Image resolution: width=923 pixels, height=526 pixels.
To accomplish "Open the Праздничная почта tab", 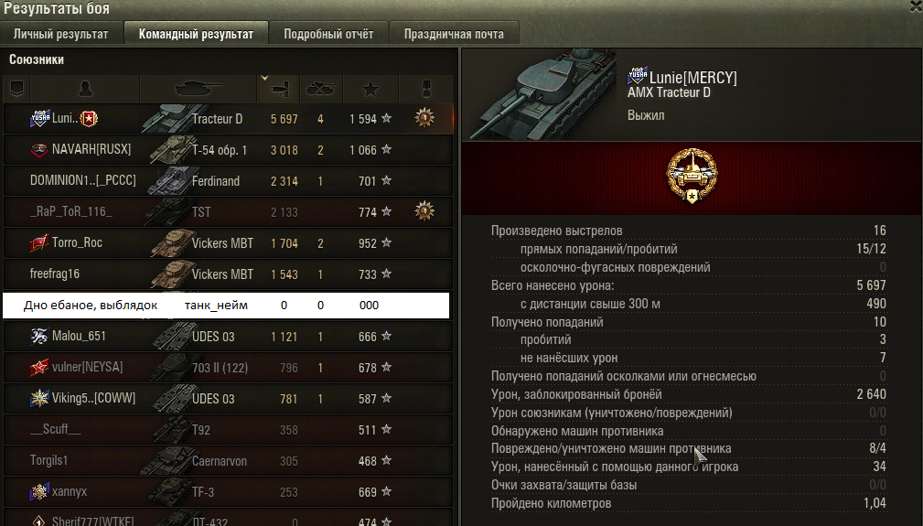I will [x=454, y=34].
